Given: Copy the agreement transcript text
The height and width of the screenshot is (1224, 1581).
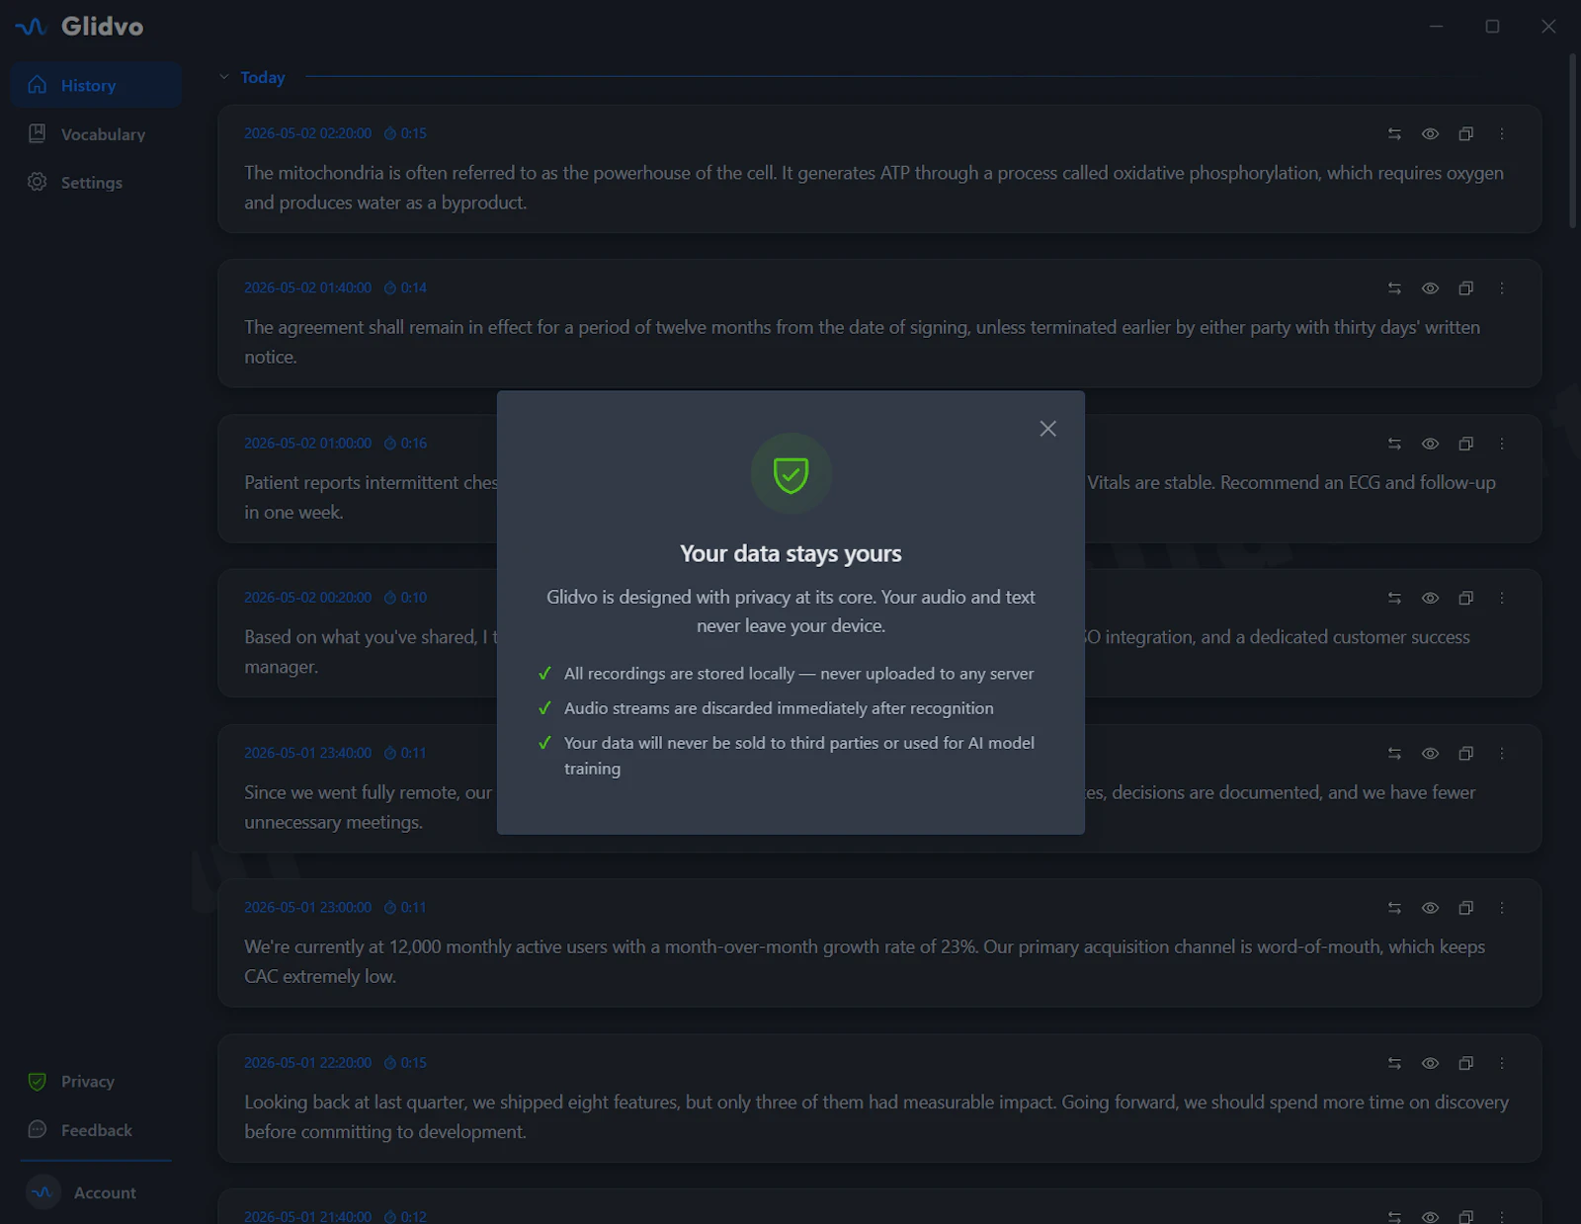Looking at the screenshot, I should click(x=1465, y=288).
